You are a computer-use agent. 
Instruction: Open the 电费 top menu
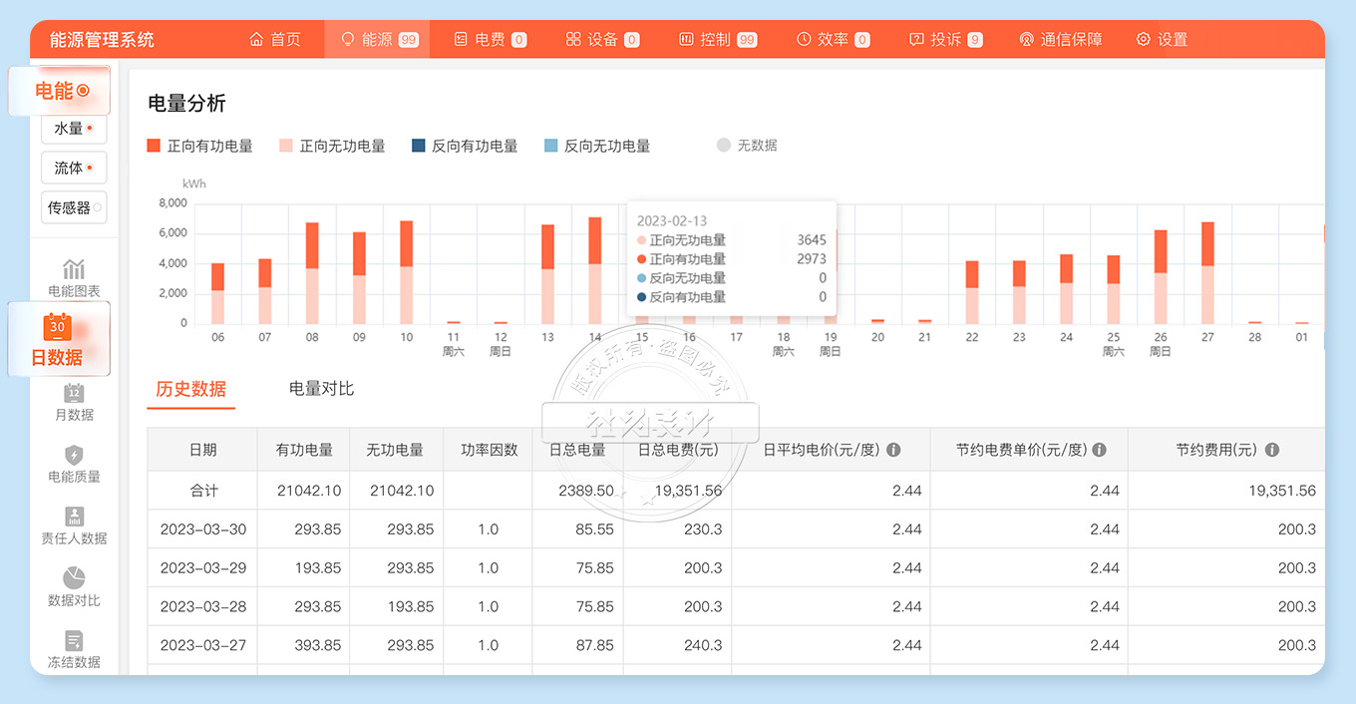pos(489,40)
